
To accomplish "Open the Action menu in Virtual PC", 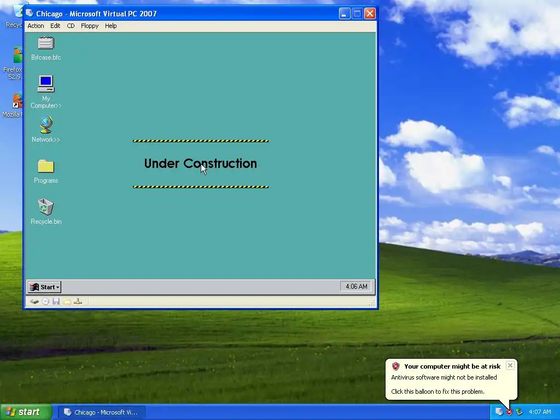I will (x=36, y=26).
